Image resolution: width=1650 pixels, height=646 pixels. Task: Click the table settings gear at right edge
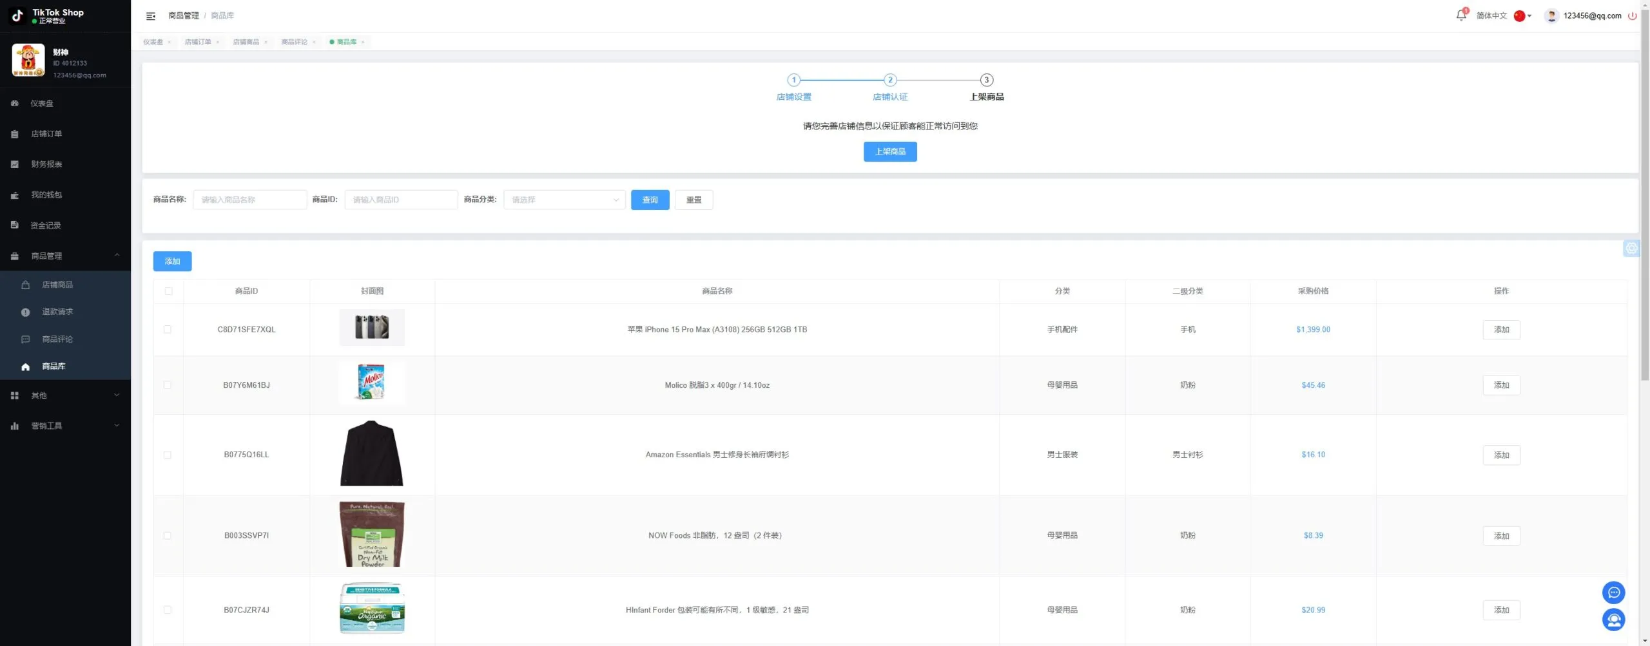coord(1631,249)
